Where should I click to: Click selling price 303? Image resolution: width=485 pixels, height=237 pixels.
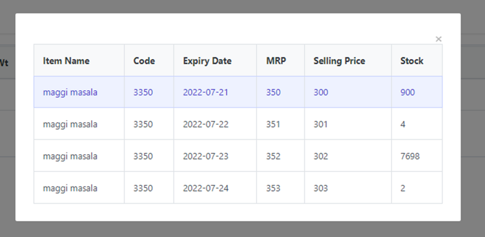tap(321, 188)
